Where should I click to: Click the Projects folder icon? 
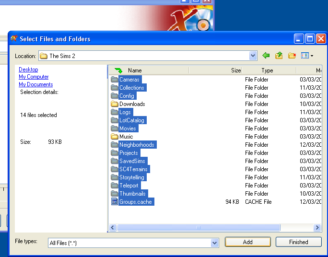(114, 153)
